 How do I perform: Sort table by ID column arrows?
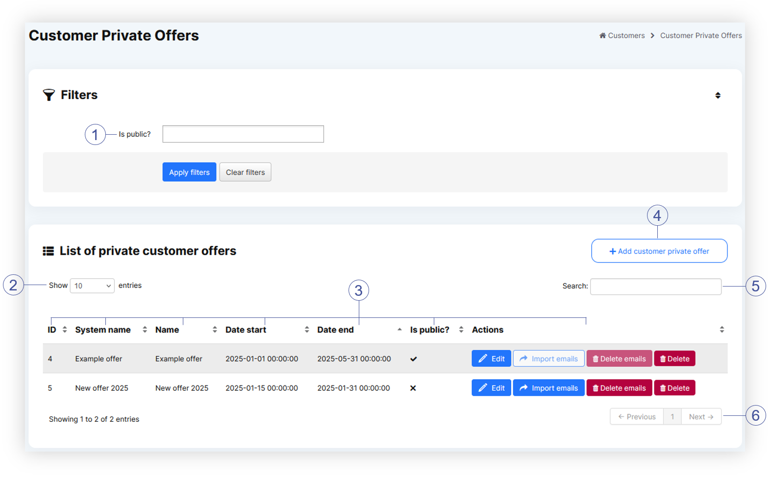(x=65, y=330)
